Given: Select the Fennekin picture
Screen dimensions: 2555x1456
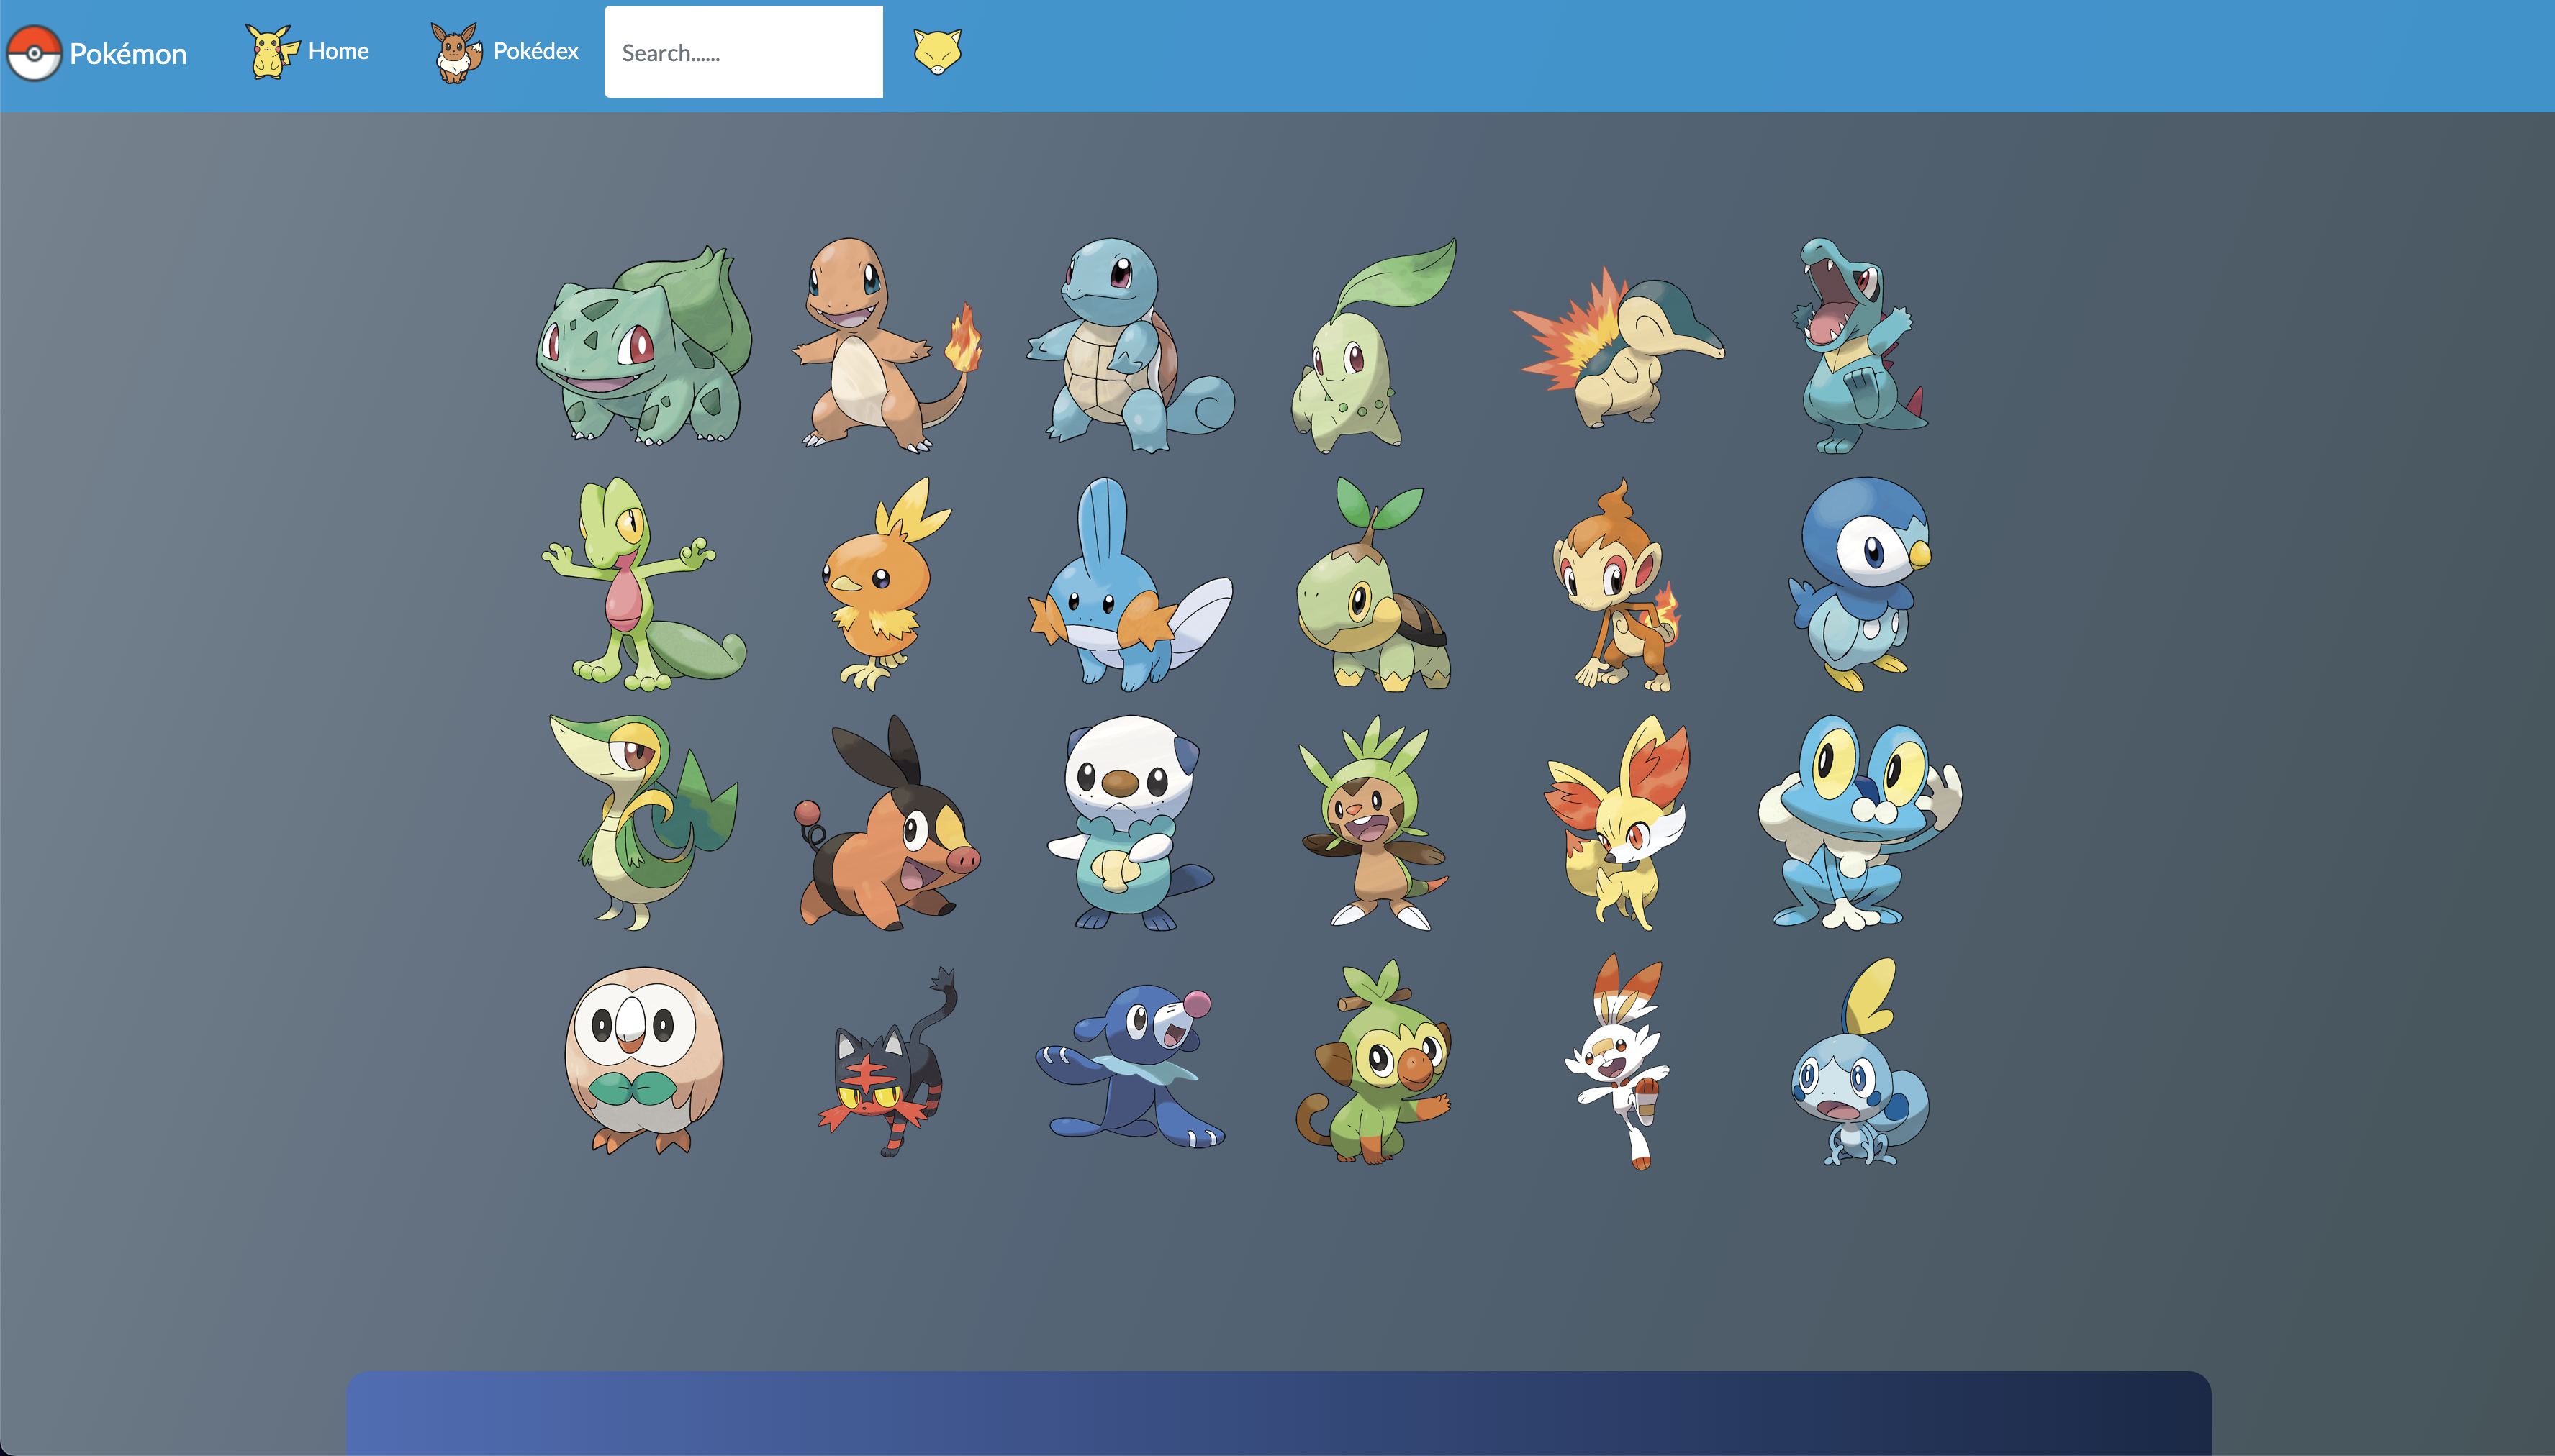Looking at the screenshot, I should pos(1618,823).
